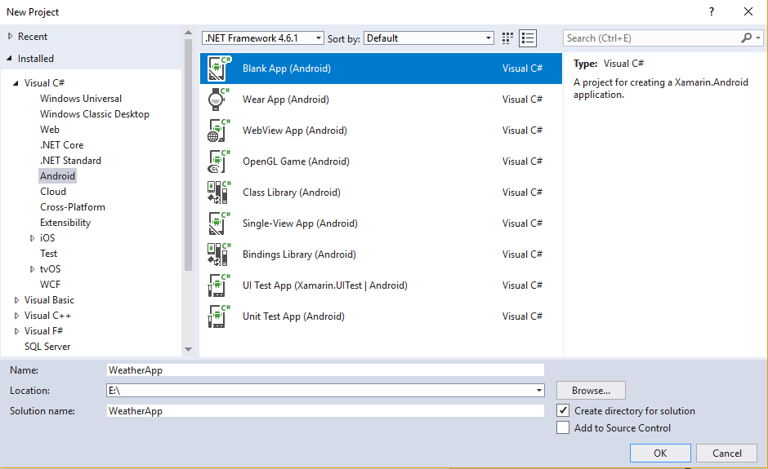
Task: Select the Android category
Action: pyautogui.click(x=57, y=176)
